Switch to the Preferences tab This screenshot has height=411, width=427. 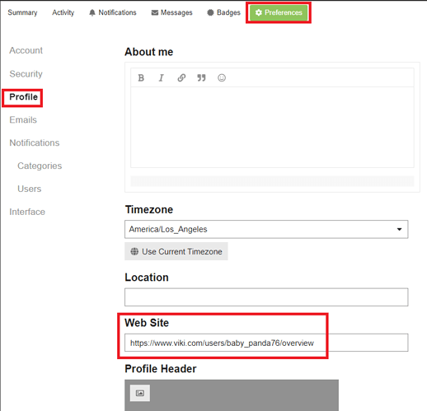coord(279,12)
